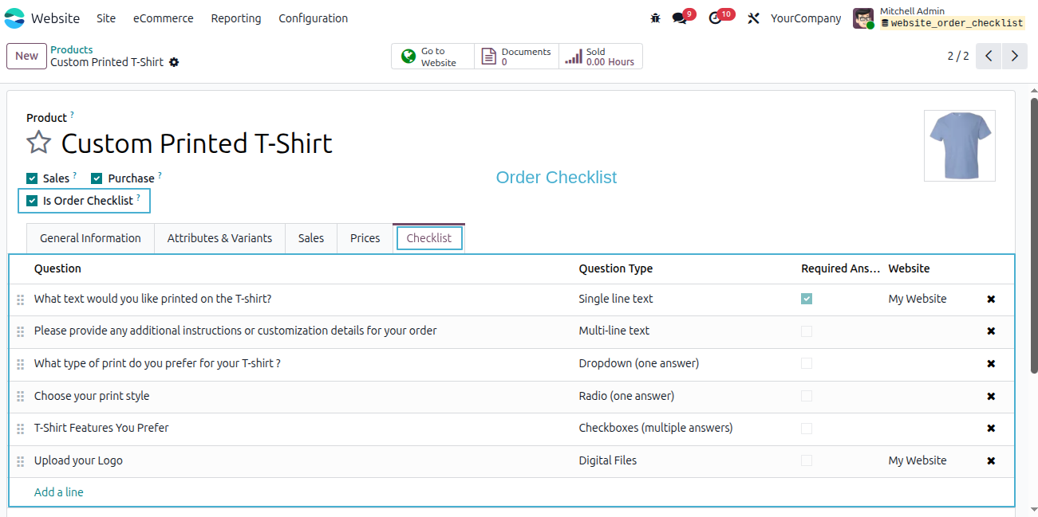Click Add a line link
Viewport: 1038px width, 517px height.
pyautogui.click(x=59, y=492)
